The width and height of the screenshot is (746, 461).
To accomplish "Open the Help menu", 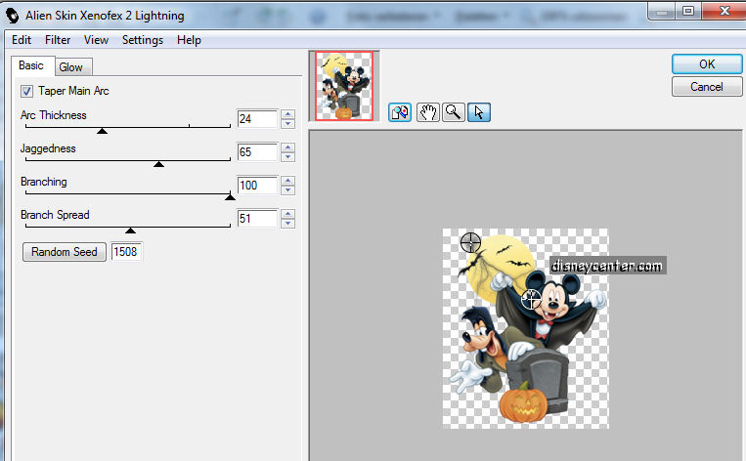I will pyautogui.click(x=189, y=40).
